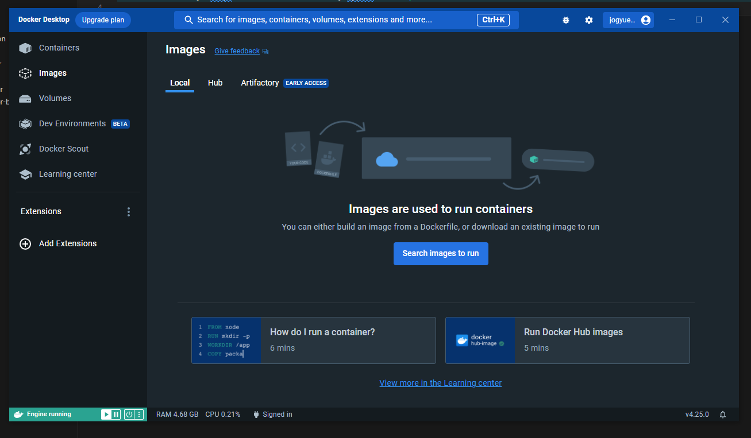Open the Containers section icon
Image resolution: width=751 pixels, height=438 pixels.
[25, 48]
